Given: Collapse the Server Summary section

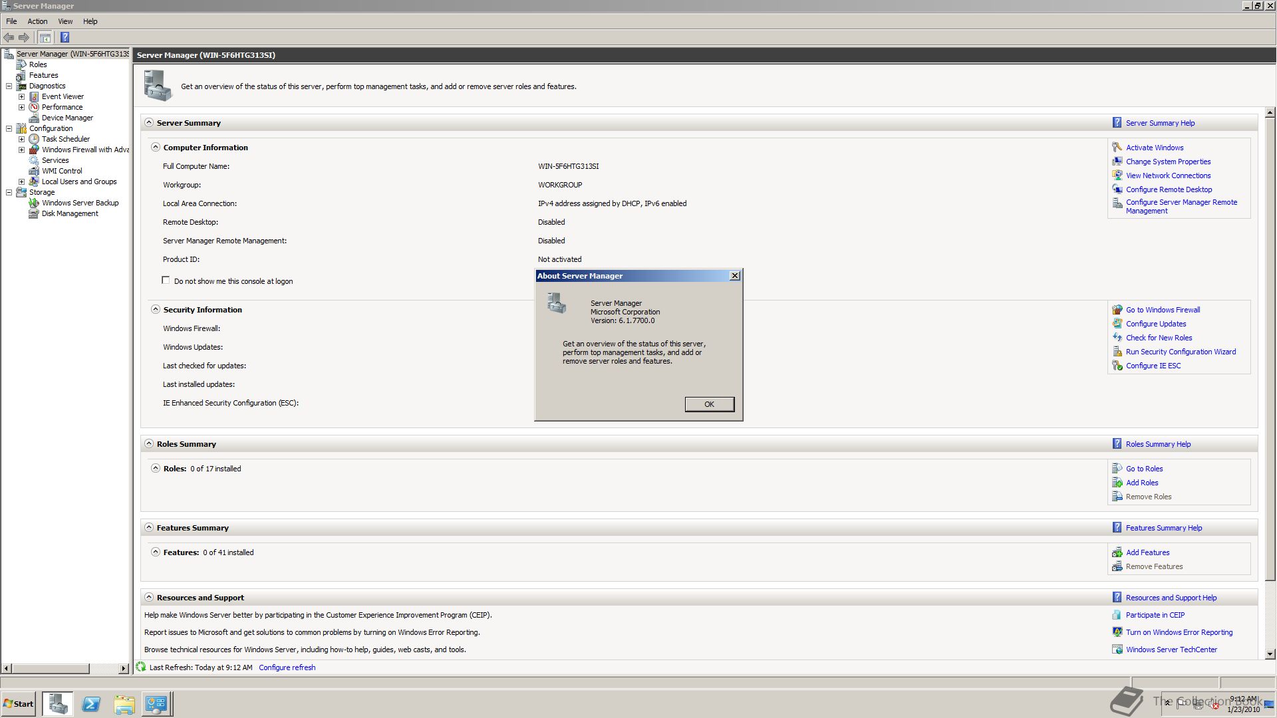Looking at the screenshot, I should 149,122.
